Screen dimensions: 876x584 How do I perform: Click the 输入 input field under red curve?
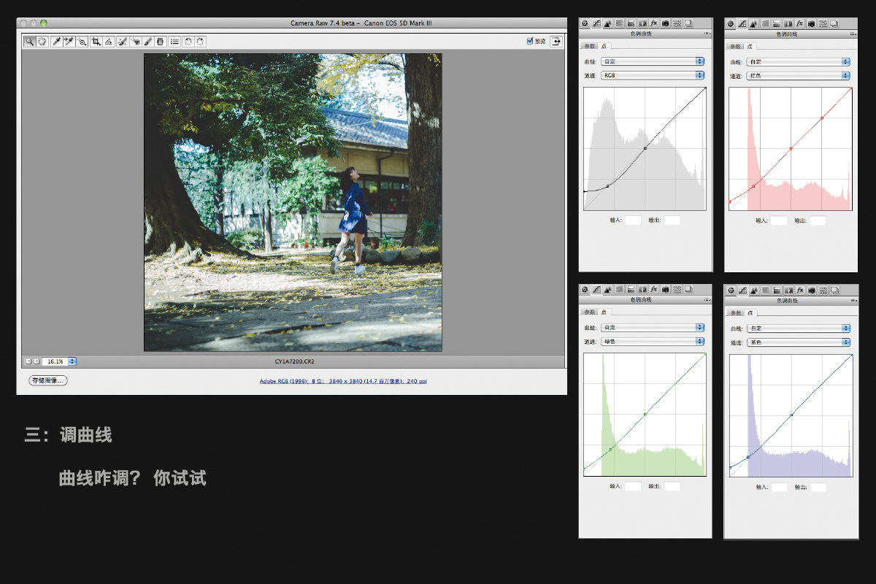779,220
